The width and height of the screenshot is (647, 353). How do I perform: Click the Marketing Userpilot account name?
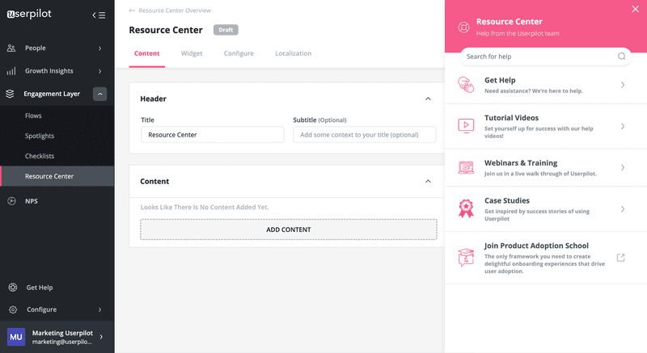pyautogui.click(x=62, y=333)
